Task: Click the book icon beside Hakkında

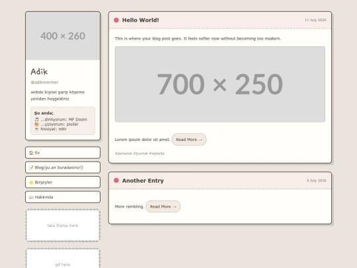Action: [x=31, y=197]
